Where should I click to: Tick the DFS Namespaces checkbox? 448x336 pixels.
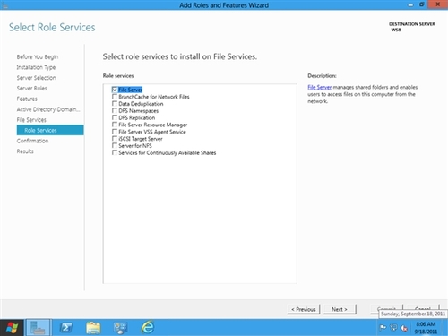coord(115,111)
